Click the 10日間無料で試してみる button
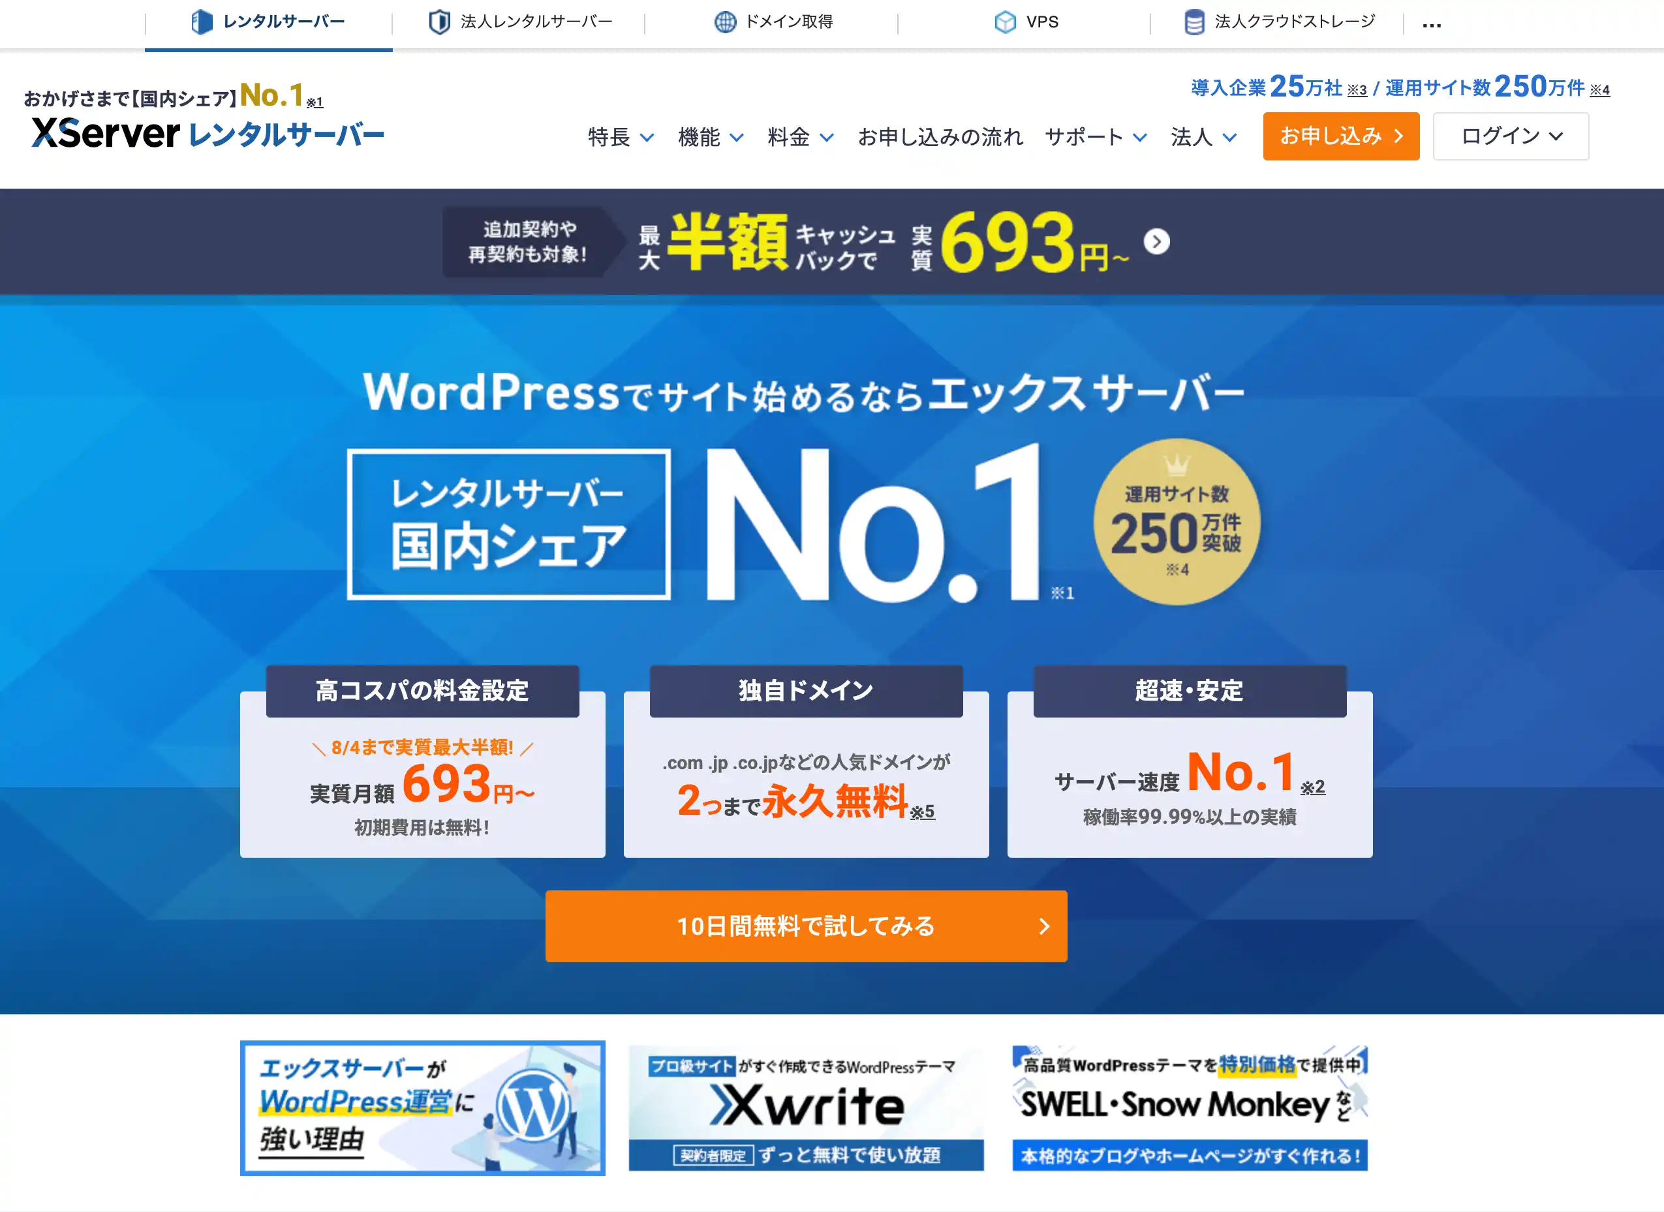This screenshot has width=1664, height=1212. (806, 926)
